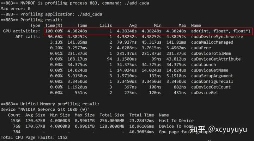Select the cuDeviceGetCount text
The height and width of the screenshot is (141, 254).
(211, 87)
